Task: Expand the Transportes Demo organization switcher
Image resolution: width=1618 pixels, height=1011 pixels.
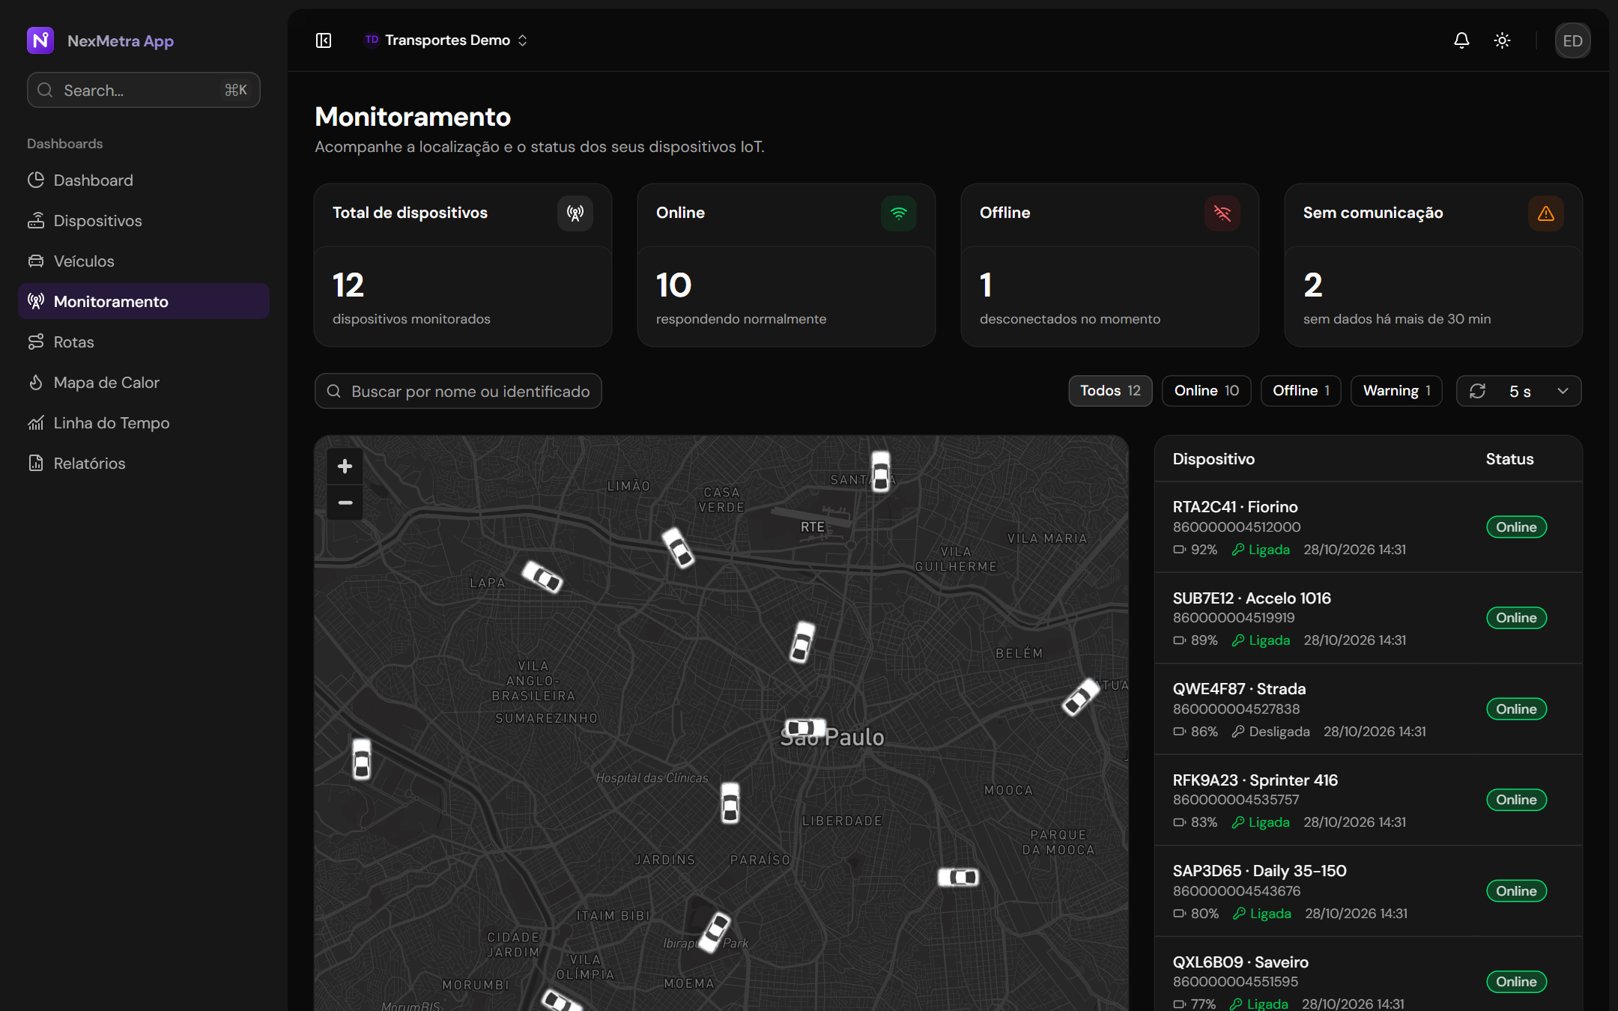Action: tap(446, 40)
